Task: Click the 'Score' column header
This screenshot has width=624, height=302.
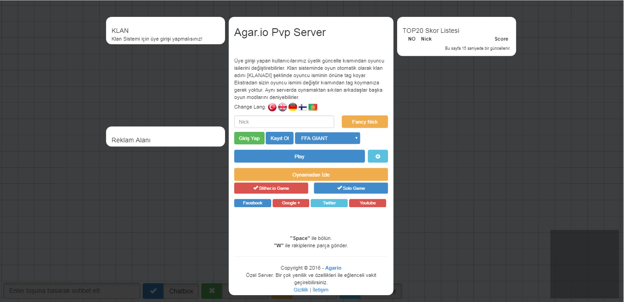Action: click(501, 39)
